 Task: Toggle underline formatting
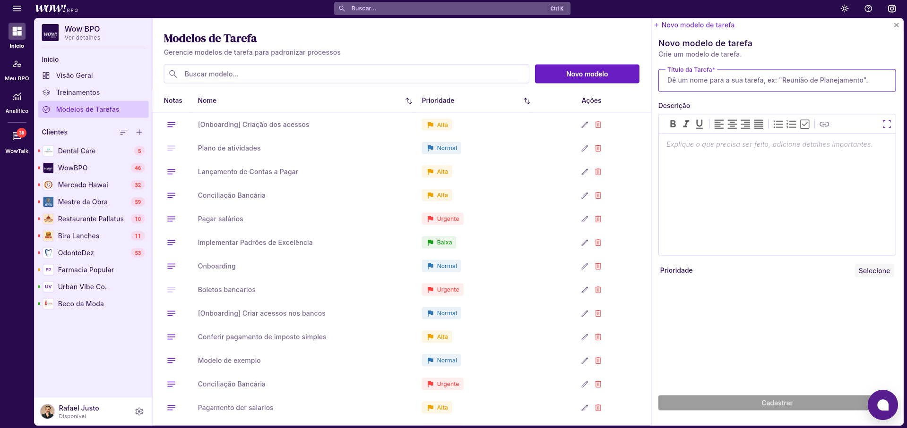(x=699, y=124)
